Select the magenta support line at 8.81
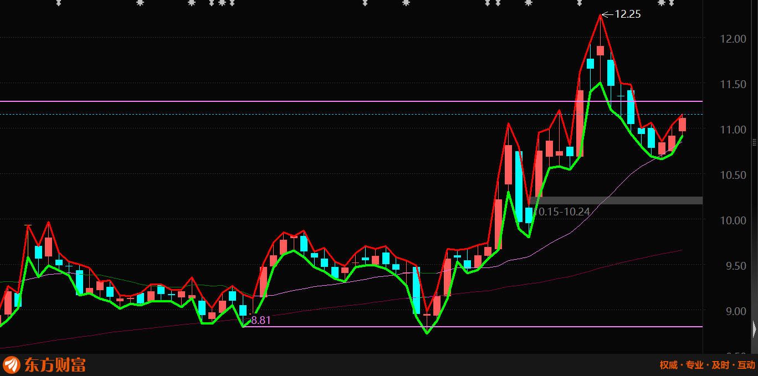Screen dimensions: 758x376 pos(473,327)
